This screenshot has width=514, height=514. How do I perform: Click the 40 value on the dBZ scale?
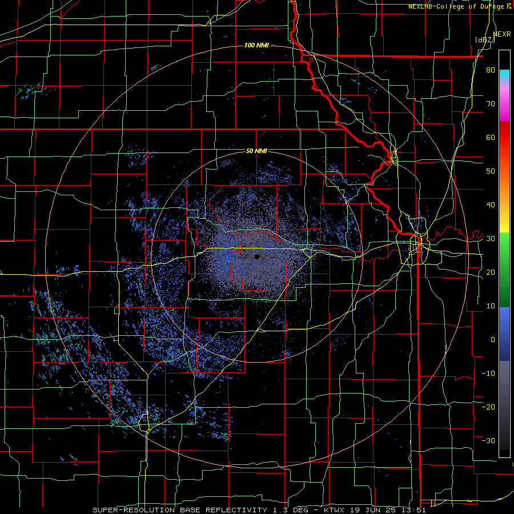pos(491,205)
